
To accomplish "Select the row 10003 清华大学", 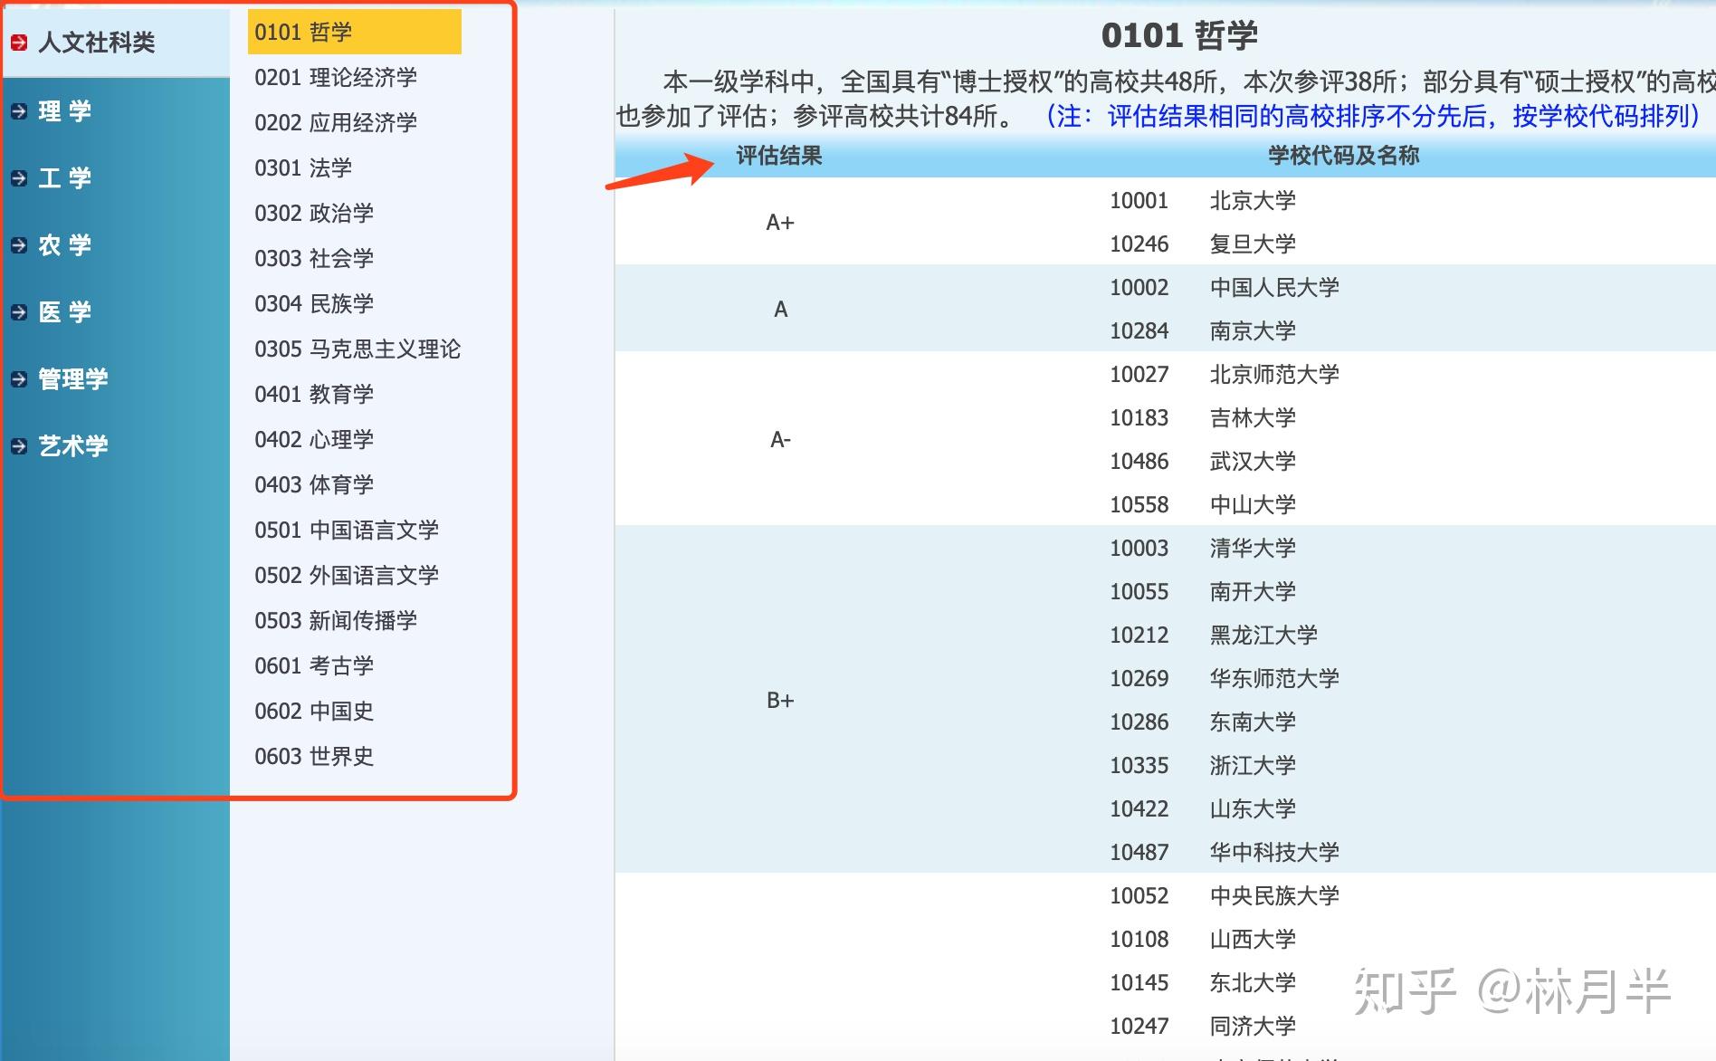I will pyautogui.click(x=1203, y=548).
